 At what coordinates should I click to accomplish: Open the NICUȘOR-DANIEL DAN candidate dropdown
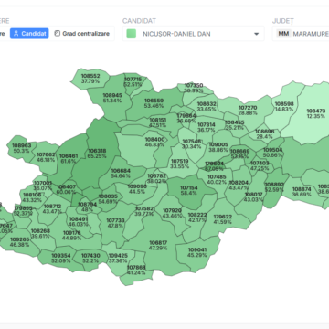tap(194, 34)
